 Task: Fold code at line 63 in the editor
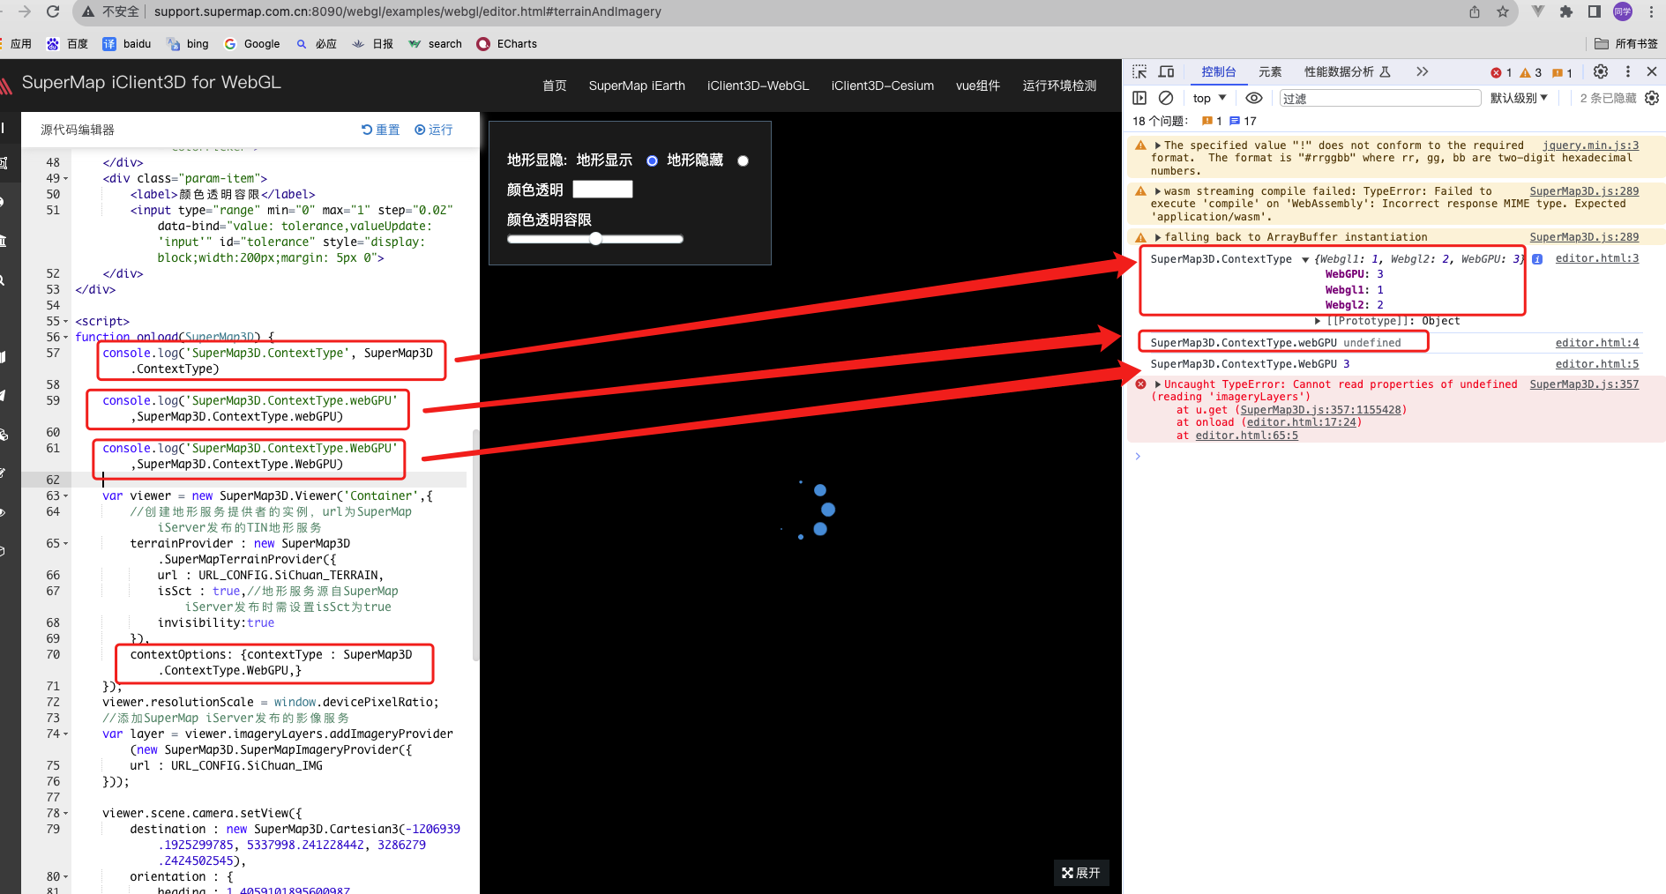pos(66,496)
